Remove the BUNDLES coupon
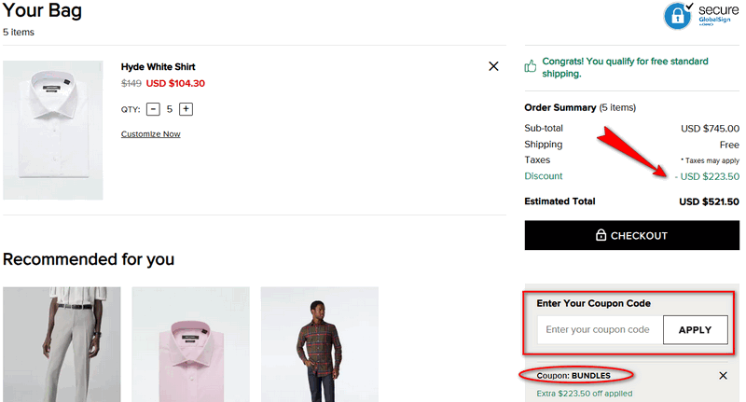The width and height of the screenshot is (746, 402). click(723, 376)
